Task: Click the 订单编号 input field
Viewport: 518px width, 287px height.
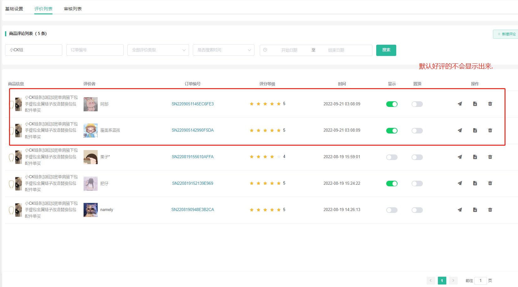Action: (x=95, y=50)
